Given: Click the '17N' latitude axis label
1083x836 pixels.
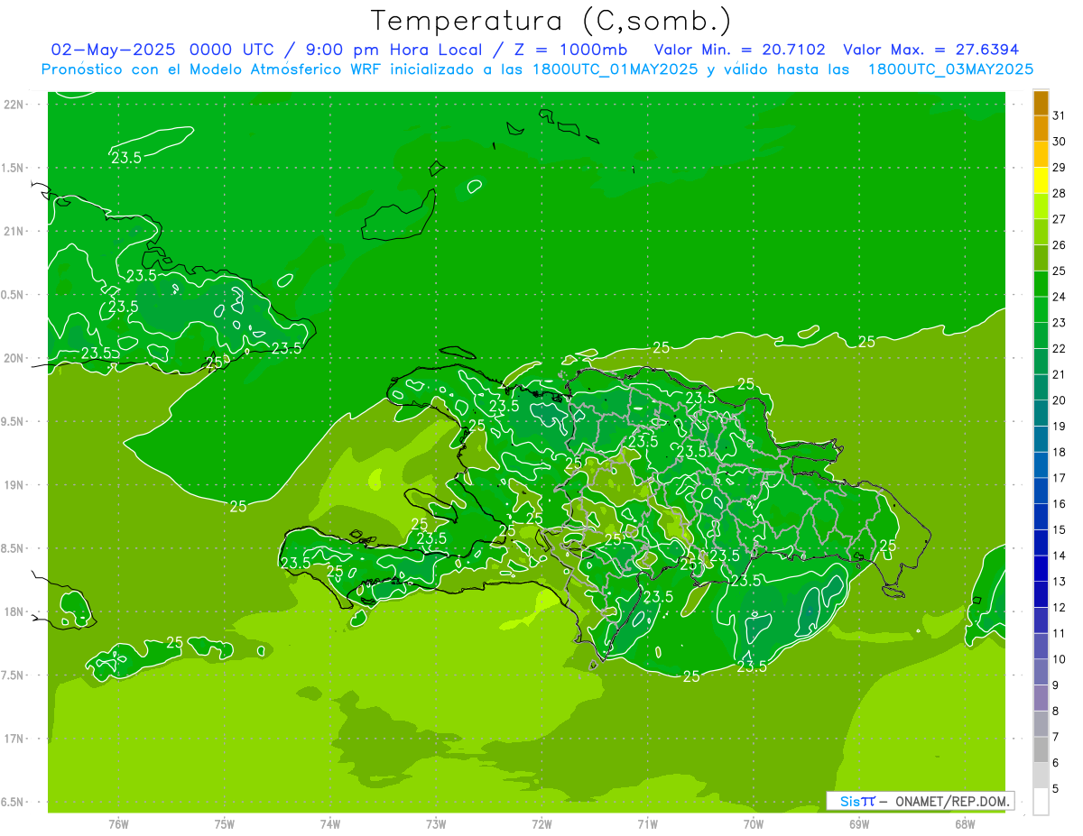Looking at the screenshot, I should (x=14, y=739).
